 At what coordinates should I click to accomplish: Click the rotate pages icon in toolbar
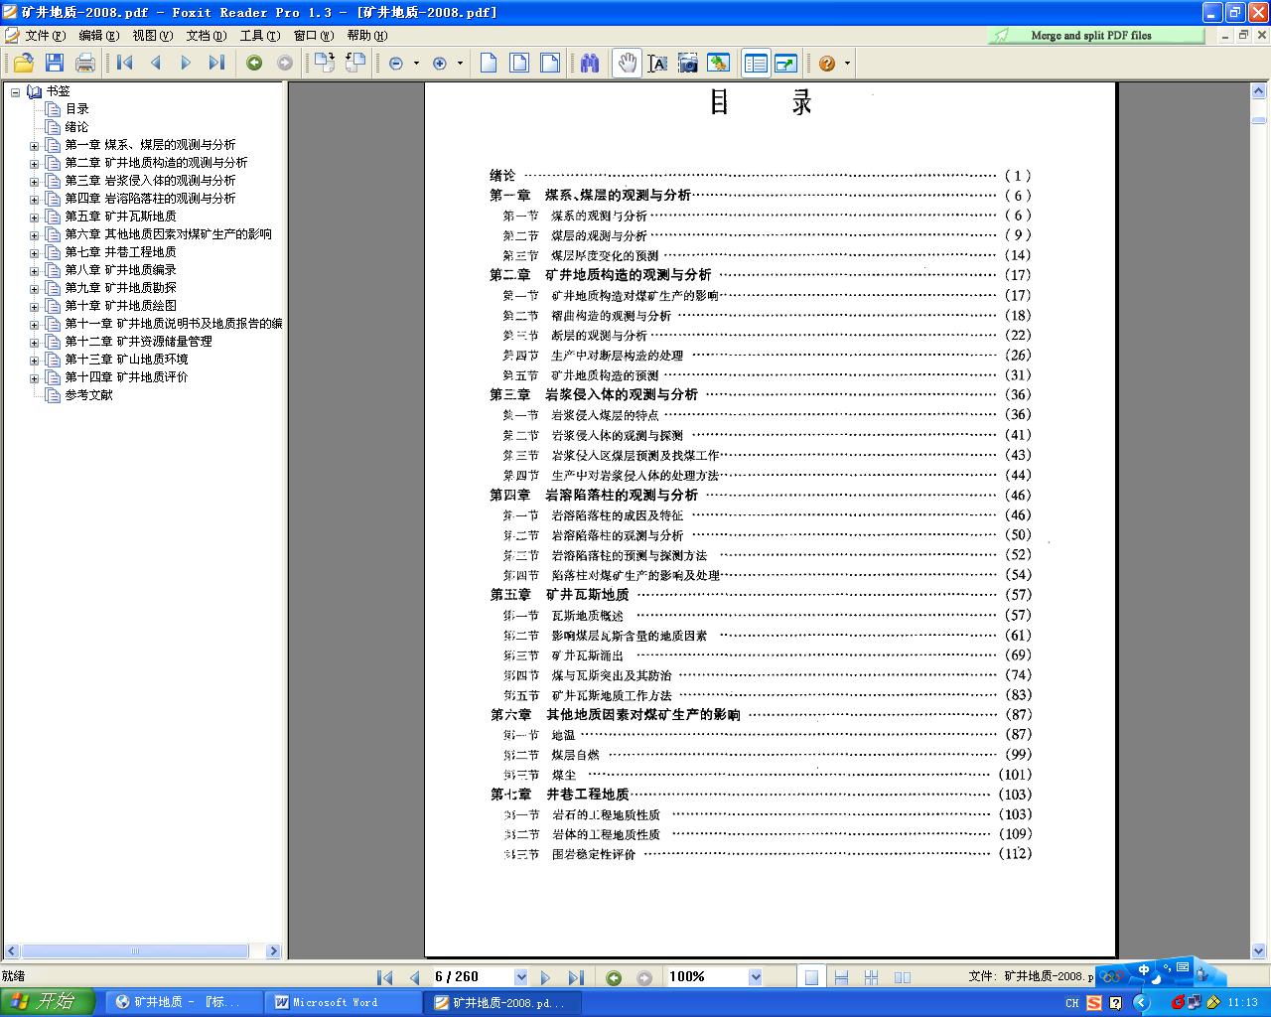(x=325, y=63)
